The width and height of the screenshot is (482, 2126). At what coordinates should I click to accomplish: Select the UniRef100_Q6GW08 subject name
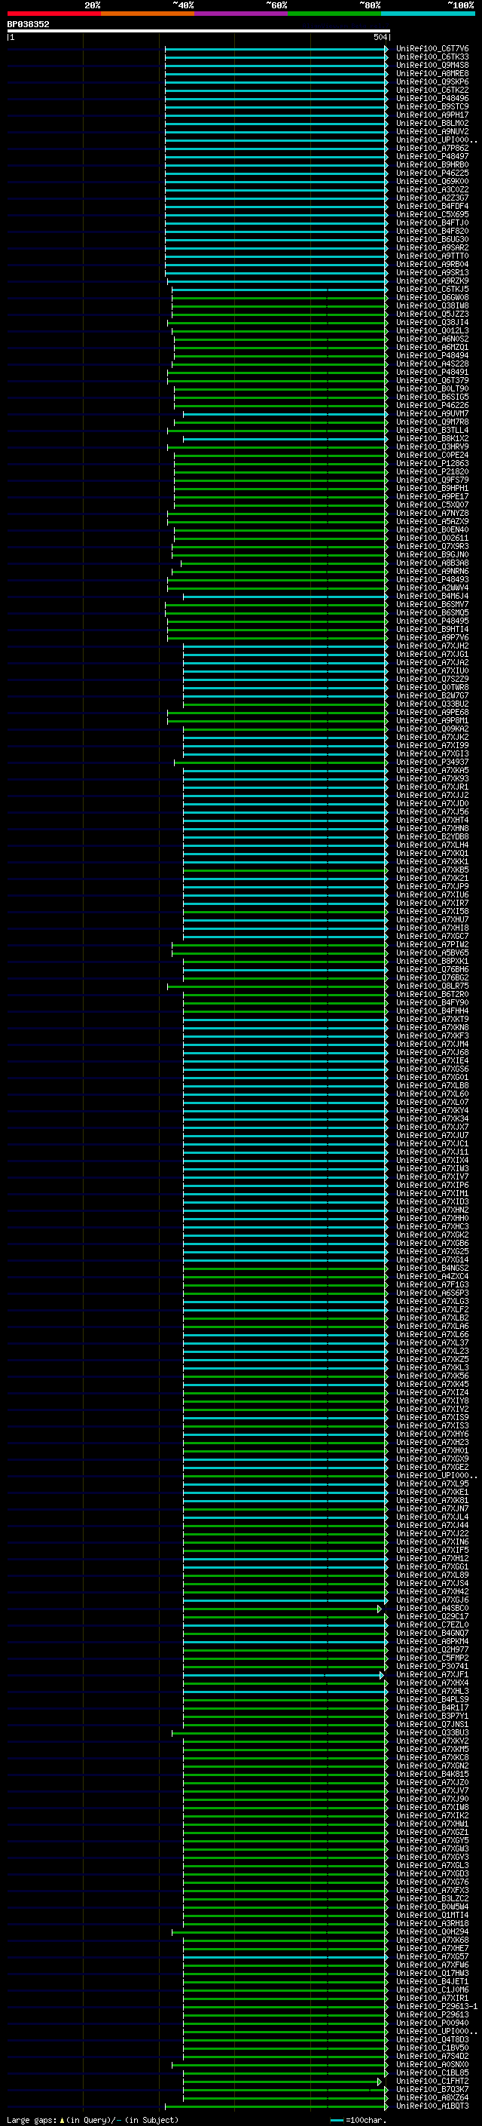(432, 297)
